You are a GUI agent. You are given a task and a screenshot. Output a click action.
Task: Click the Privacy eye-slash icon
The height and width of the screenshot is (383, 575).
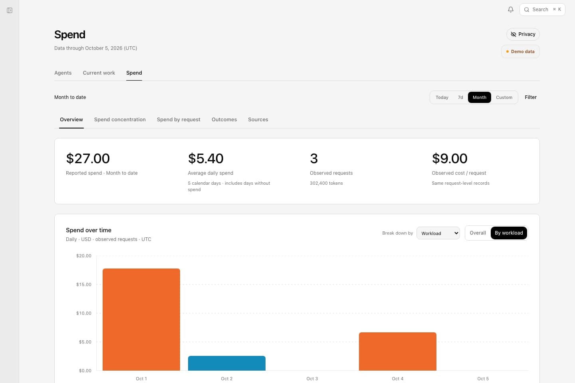click(x=514, y=34)
